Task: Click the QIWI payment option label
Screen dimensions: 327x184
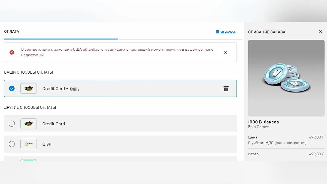Action: [47, 144]
